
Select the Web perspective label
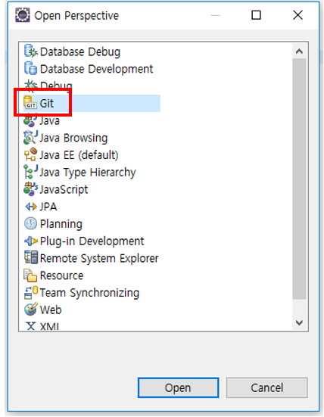coord(51,310)
